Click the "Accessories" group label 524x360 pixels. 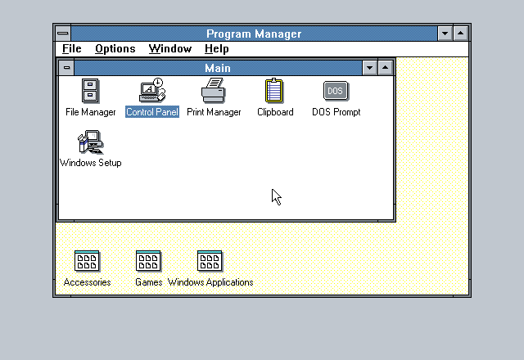pos(88,282)
